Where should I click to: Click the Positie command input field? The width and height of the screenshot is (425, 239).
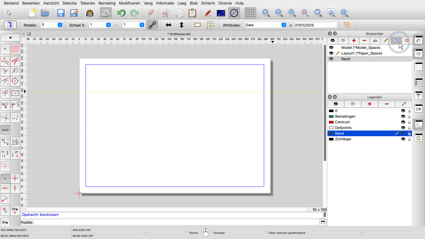pyautogui.click(x=176, y=222)
